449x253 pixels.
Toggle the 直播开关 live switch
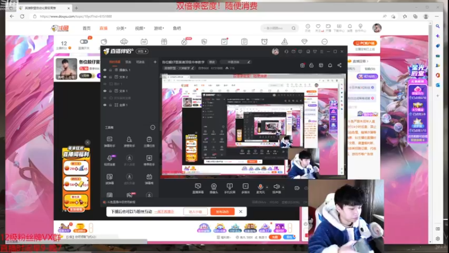pyautogui.click(x=84, y=42)
